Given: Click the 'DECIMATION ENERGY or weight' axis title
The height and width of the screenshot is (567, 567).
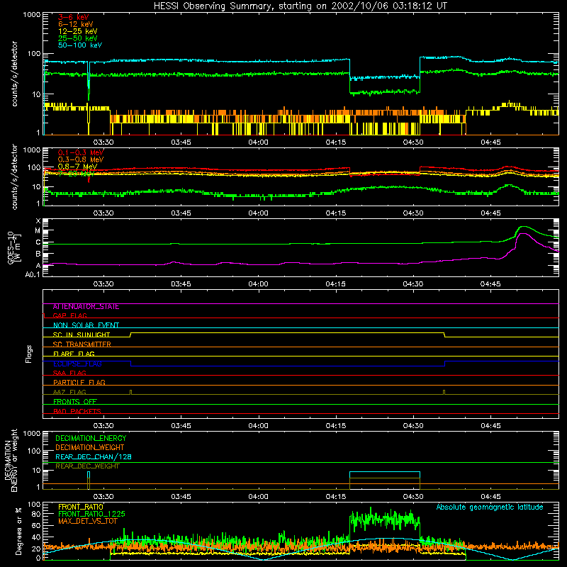Looking at the screenshot, I should click(x=11, y=460).
